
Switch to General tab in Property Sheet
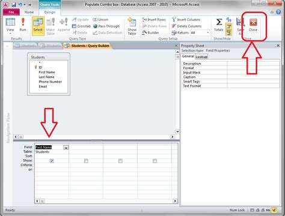pyautogui.click(x=188, y=56)
